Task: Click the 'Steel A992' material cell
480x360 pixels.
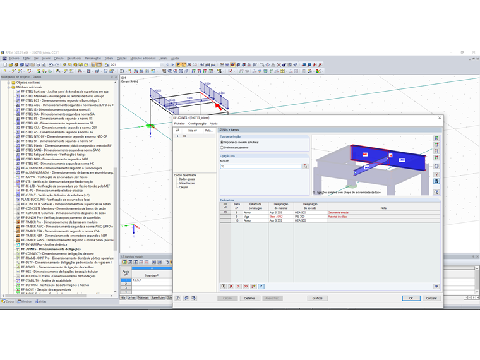Action: (281, 217)
